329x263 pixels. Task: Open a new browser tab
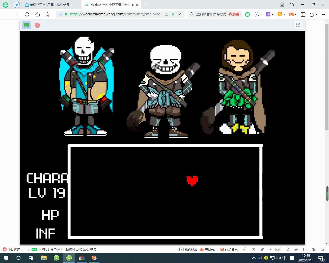pos(146,5)
